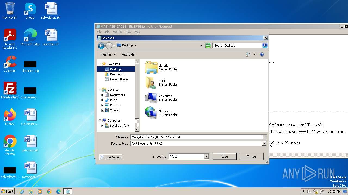348x195 pixels.
Task: Select Desktop in Favorites
Action: point(116,69)
